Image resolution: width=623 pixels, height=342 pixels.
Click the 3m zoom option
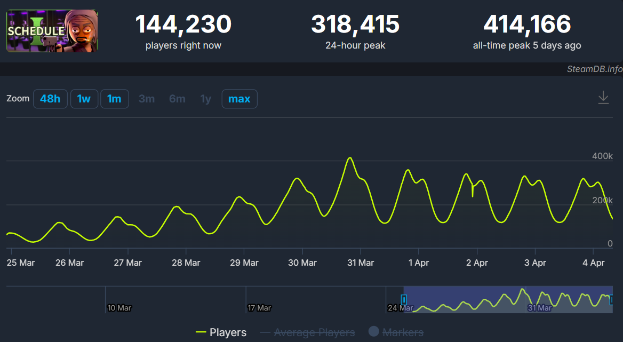pos(147,99)
